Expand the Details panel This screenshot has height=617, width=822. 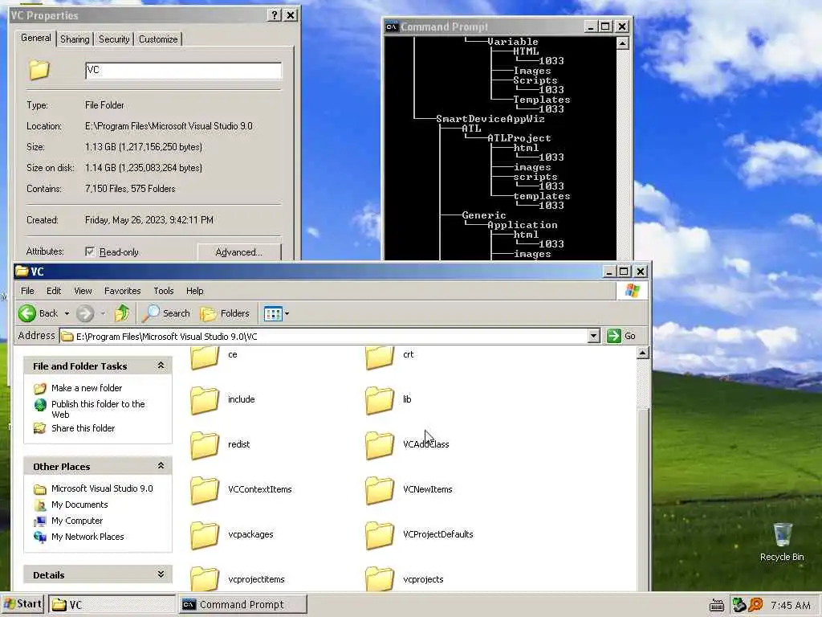tap(161, 574)
